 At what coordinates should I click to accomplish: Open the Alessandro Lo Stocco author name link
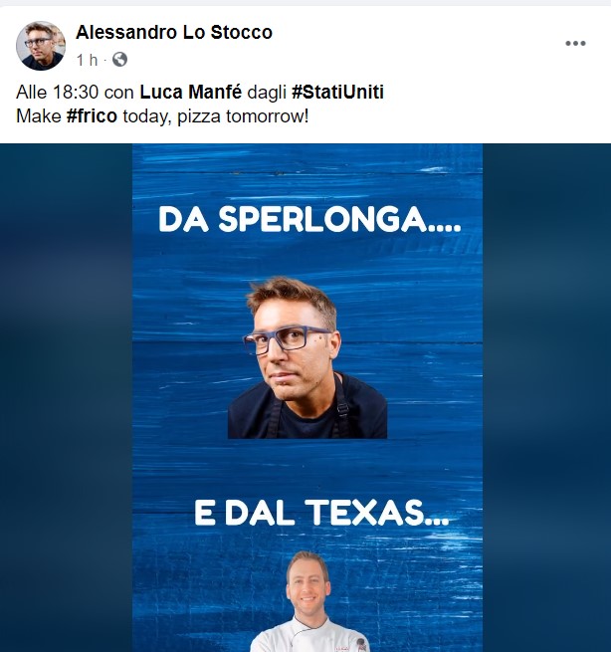click(x=174, y=32)
